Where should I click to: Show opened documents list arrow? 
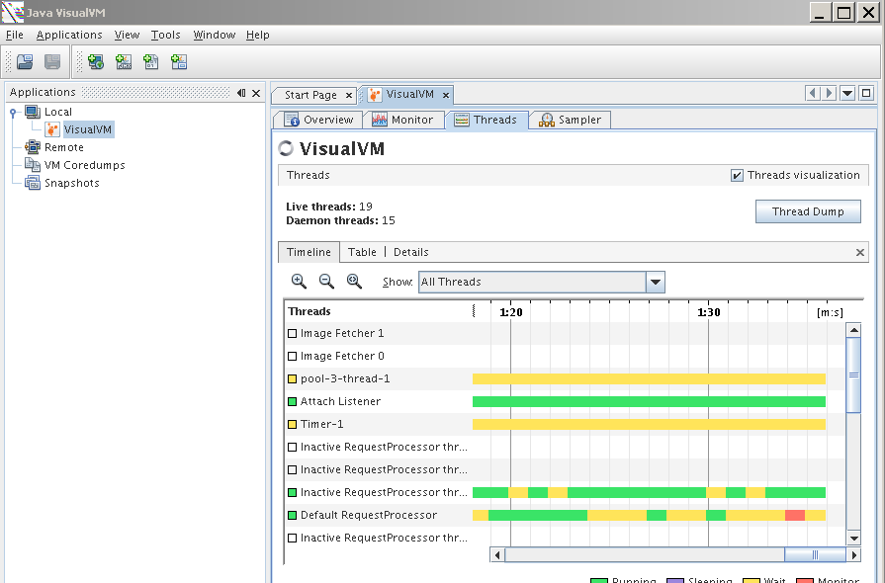[x=847, y=93]
